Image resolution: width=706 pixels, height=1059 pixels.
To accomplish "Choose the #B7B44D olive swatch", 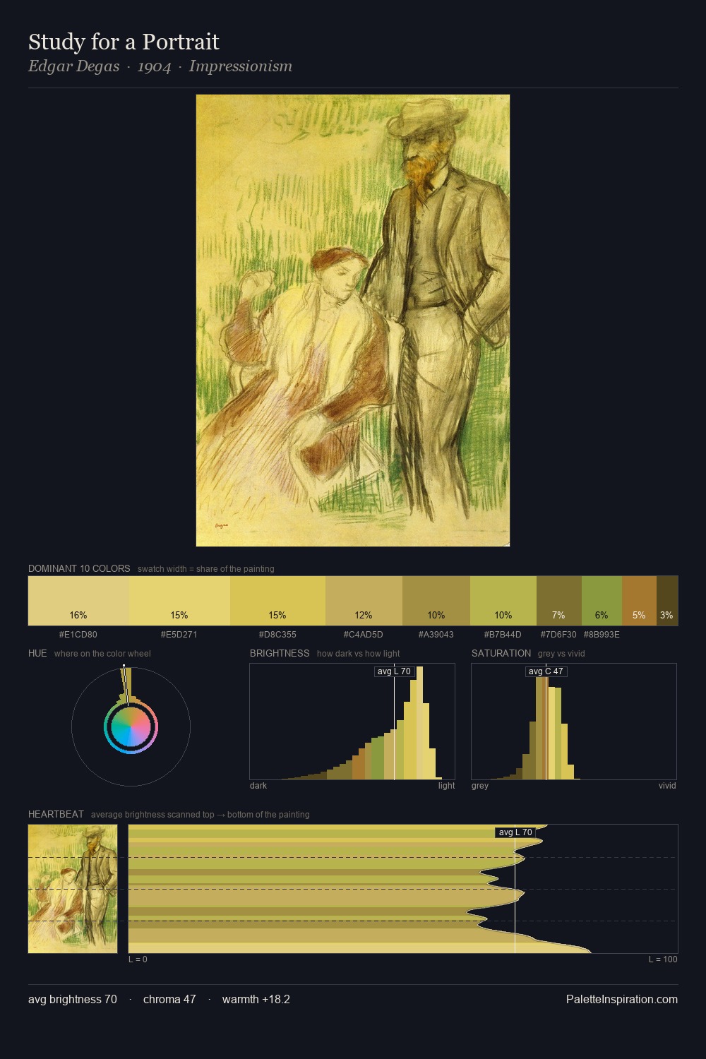I will 503,601.
